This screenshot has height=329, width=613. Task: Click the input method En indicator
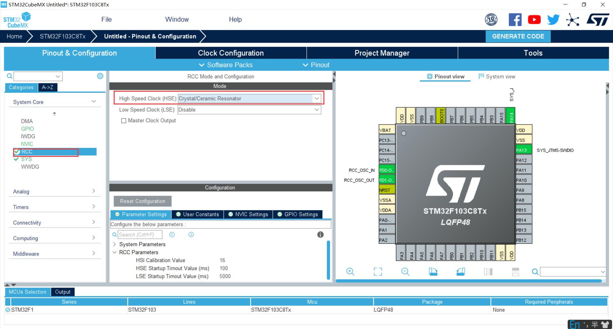(x=575, y=325)
